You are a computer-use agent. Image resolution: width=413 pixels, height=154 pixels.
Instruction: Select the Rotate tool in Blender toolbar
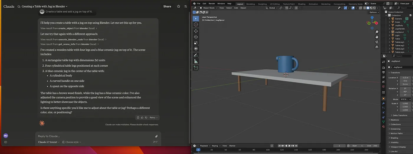click(x=196, y=37)
